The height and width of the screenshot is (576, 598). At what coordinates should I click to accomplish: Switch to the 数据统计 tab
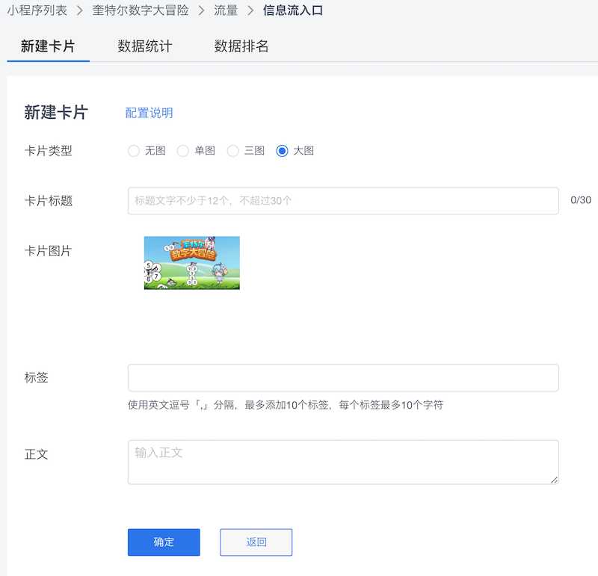145,46
